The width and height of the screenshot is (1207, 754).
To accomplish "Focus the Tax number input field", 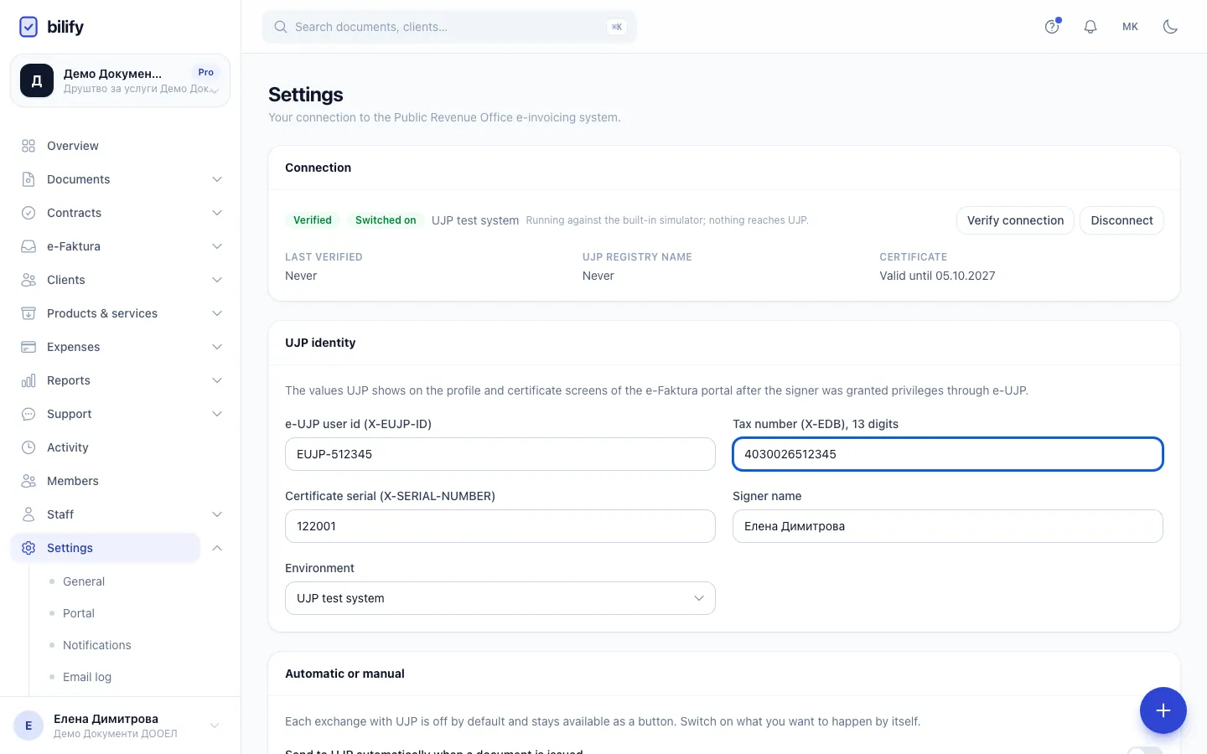I will tap(948, 454).
